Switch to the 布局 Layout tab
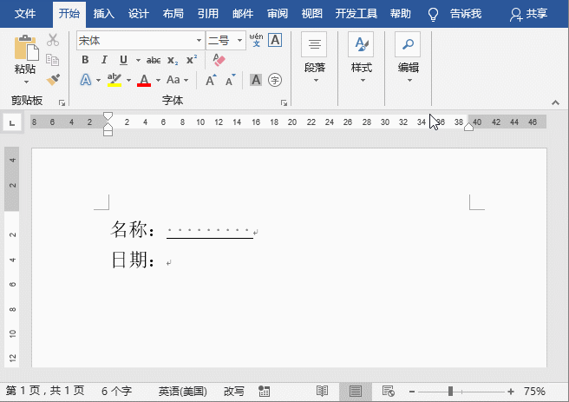 [173, 14]
